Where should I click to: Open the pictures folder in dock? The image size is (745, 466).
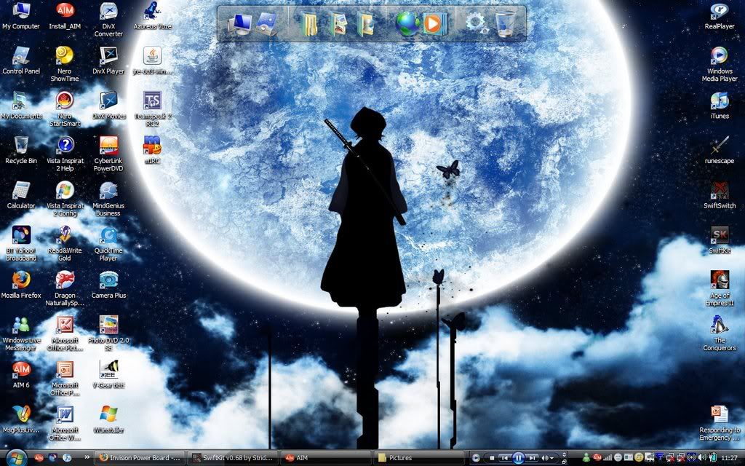[x=338, y=24]
